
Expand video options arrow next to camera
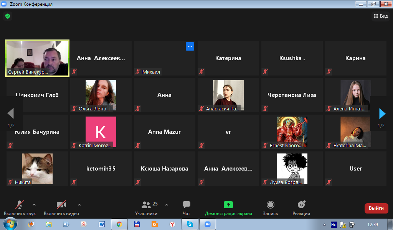tap(79, 204)
